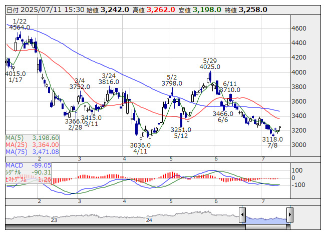The height and width of the screenshot is (235, 327).
Task: Click the 3366.0 2/28 low label
Action: coord(75,124)
